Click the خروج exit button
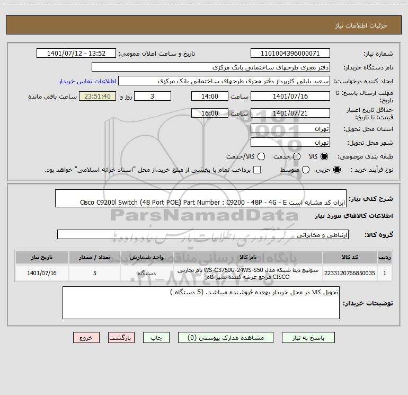 [x=86, y=338]
